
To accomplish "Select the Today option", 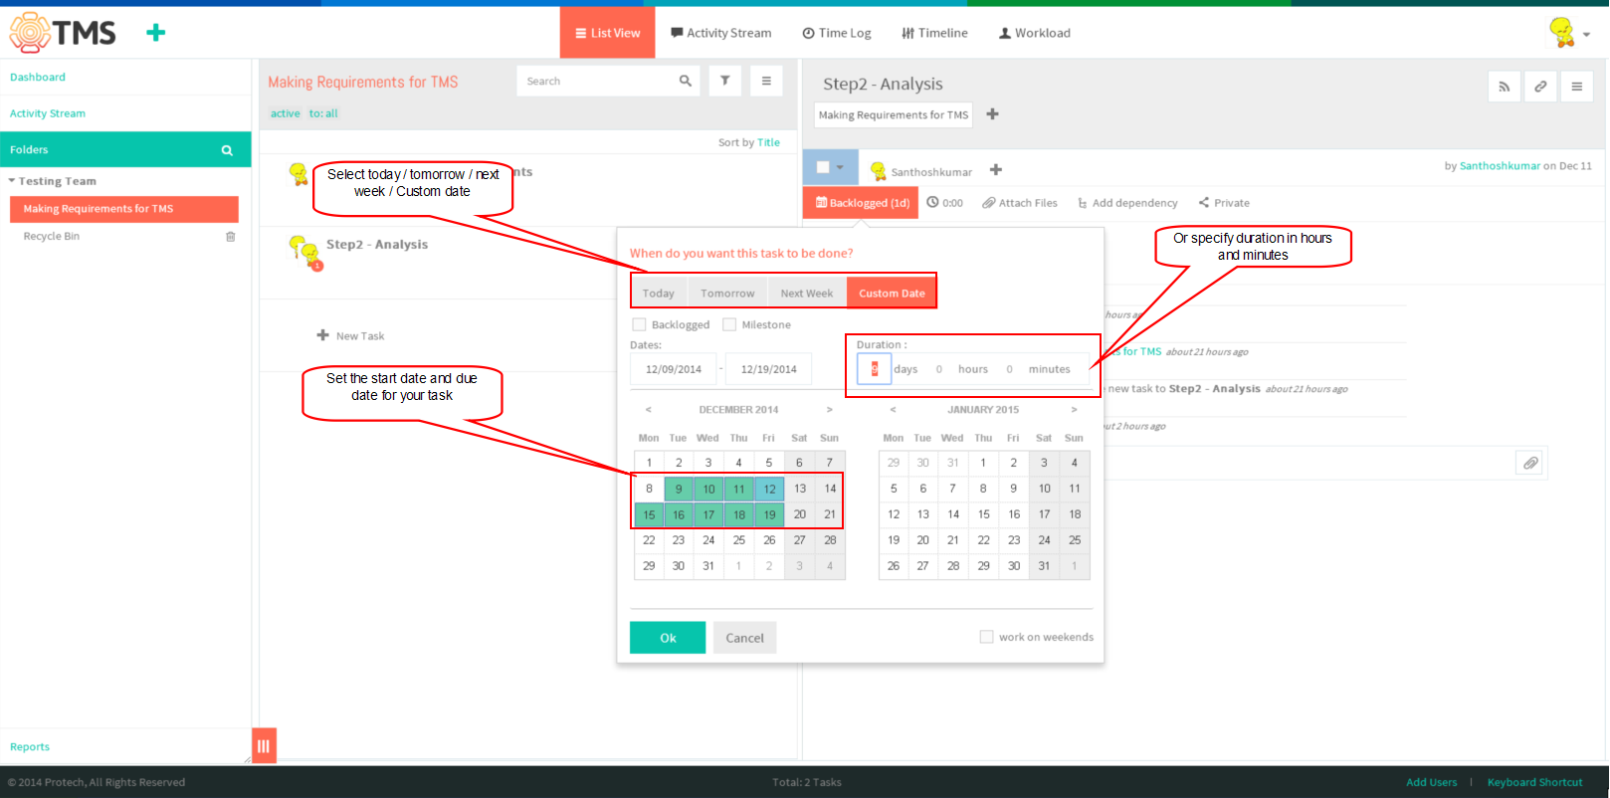I will pyautogui.click(x=658, y=293).
